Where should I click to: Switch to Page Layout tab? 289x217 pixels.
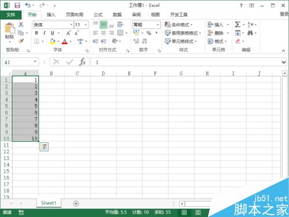point(75,14)
